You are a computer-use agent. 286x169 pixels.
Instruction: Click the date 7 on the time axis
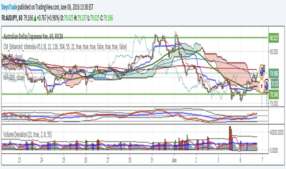[x=262, y=160]
